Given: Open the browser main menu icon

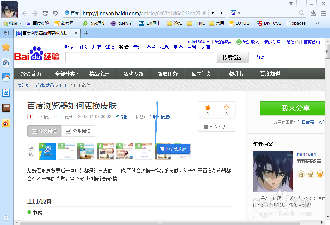Looking at the screenshot, I should (x=323, y=13).
